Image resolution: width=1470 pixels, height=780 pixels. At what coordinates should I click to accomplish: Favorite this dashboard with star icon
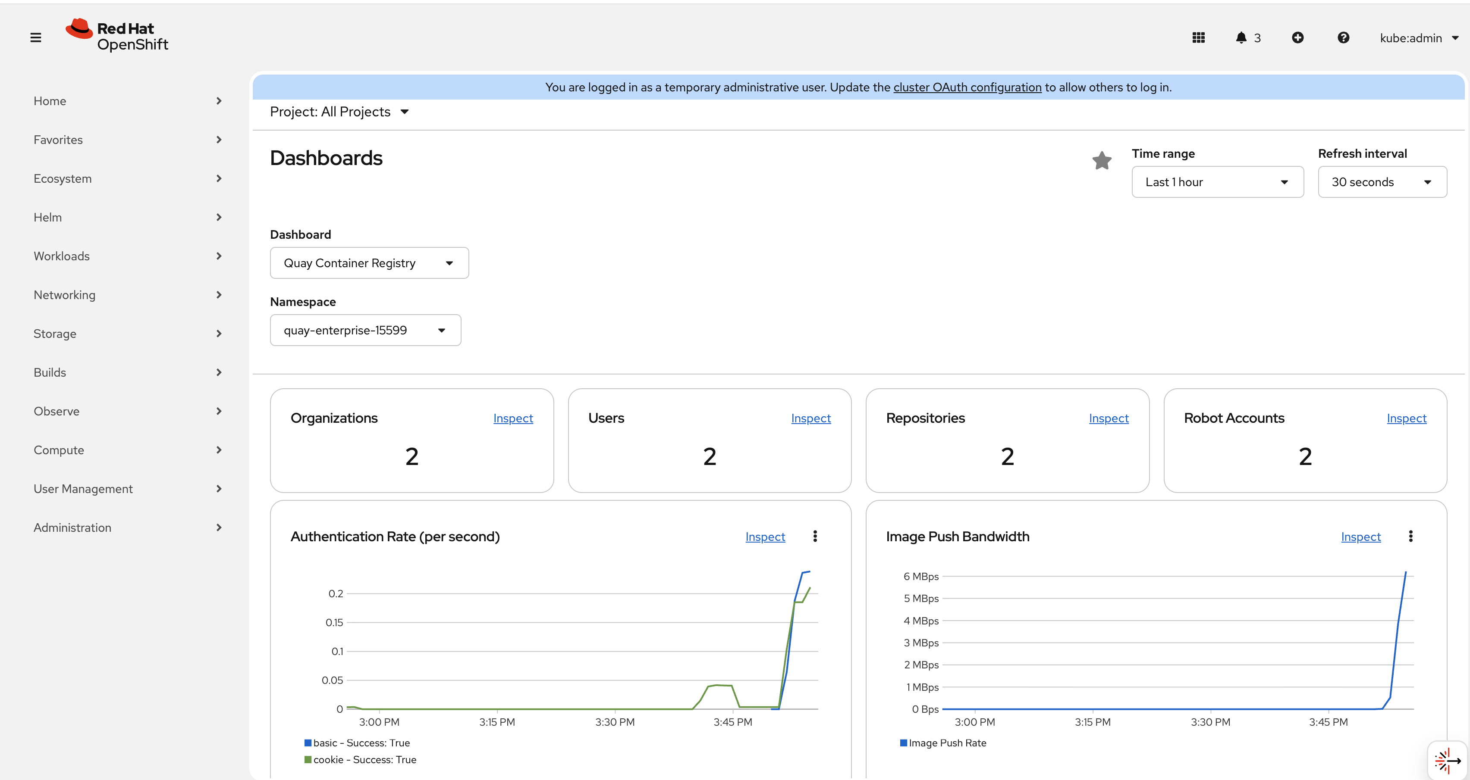[x=1101, y=160]
